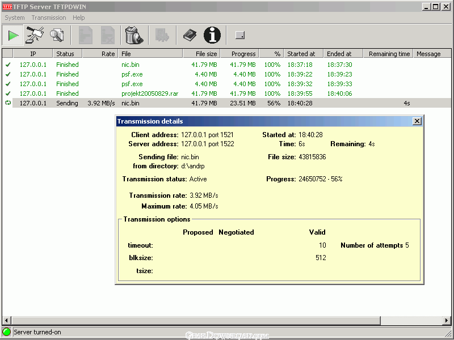Click the d:\andrp directory value
Image resolution: width=454 pixels, height=340 pixels.
(193, 166)
